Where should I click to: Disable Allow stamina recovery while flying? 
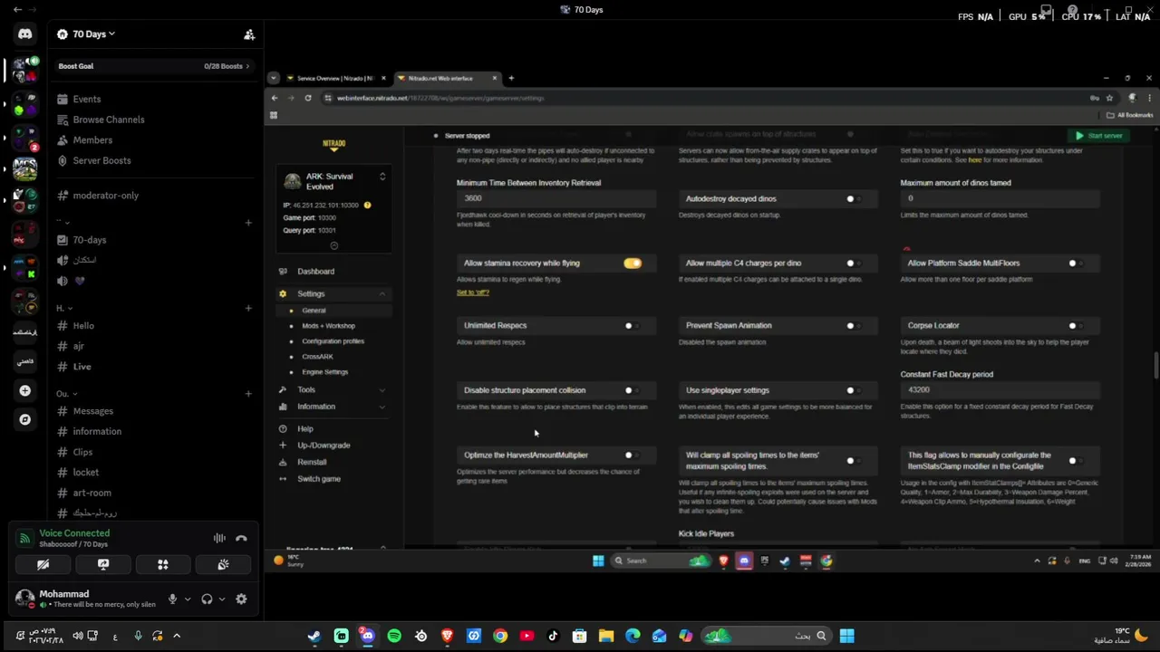click(x=633, y=263)
